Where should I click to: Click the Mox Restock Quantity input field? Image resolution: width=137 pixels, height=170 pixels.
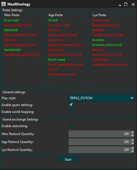tap(99, 134)
